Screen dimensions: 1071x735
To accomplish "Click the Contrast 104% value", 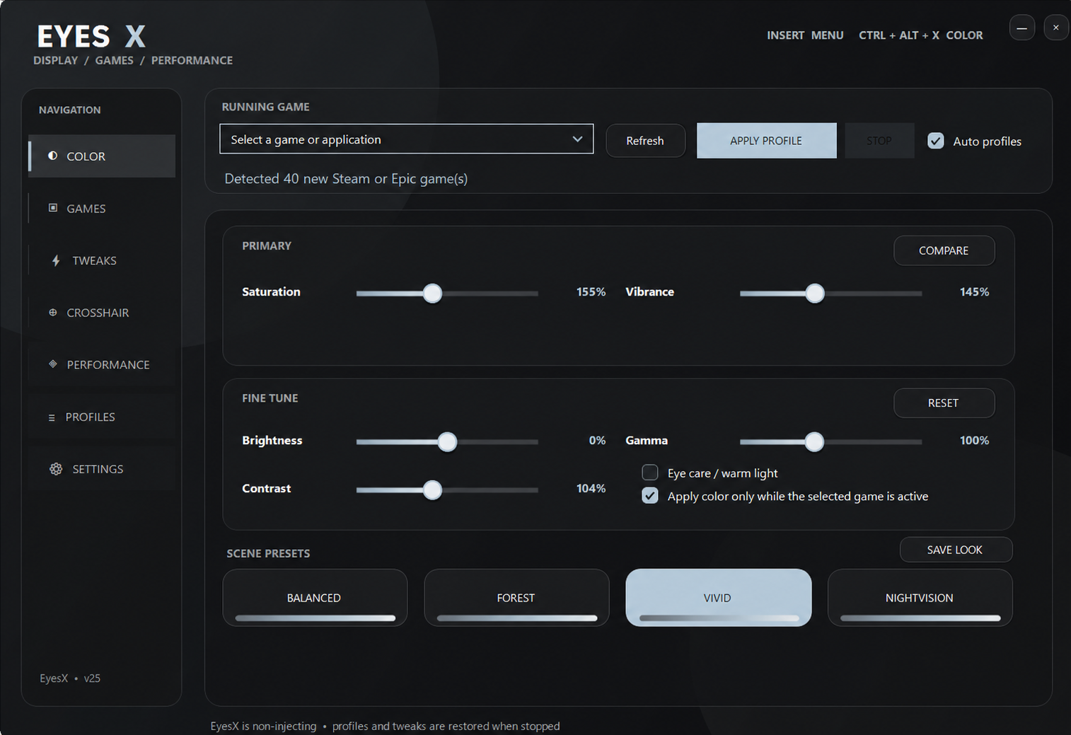I will [x=591, y=488].
